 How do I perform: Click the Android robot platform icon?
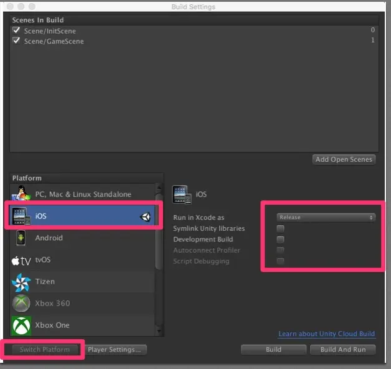(x=21, y=238)
